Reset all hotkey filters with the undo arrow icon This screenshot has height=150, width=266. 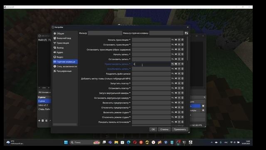[x=186, y=33]
